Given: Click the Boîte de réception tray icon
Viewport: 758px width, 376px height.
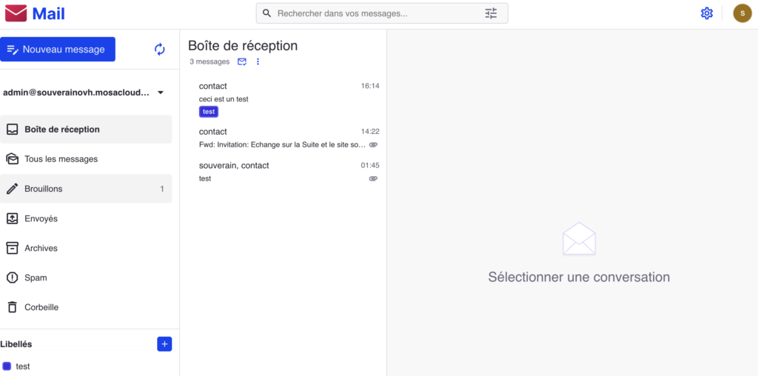Looking at the screenshot, I should point(12,130).
